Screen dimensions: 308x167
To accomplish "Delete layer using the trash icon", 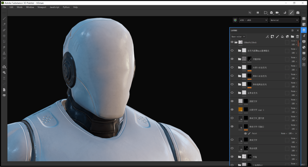I will point(297,37).
